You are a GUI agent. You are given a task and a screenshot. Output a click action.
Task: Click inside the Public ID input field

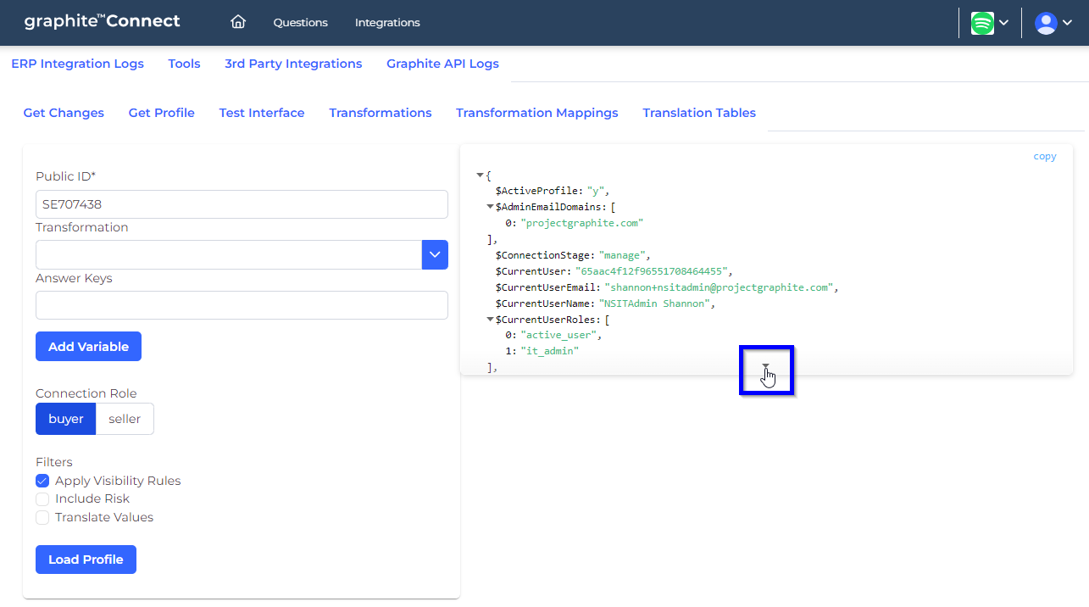click(x=242, y=204)
